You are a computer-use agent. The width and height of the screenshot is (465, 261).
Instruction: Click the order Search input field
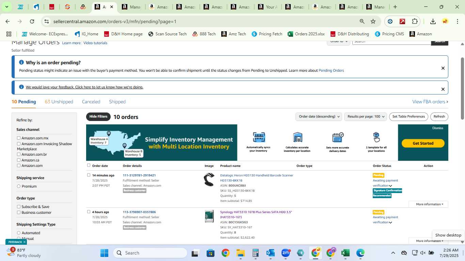click(391, 42)
